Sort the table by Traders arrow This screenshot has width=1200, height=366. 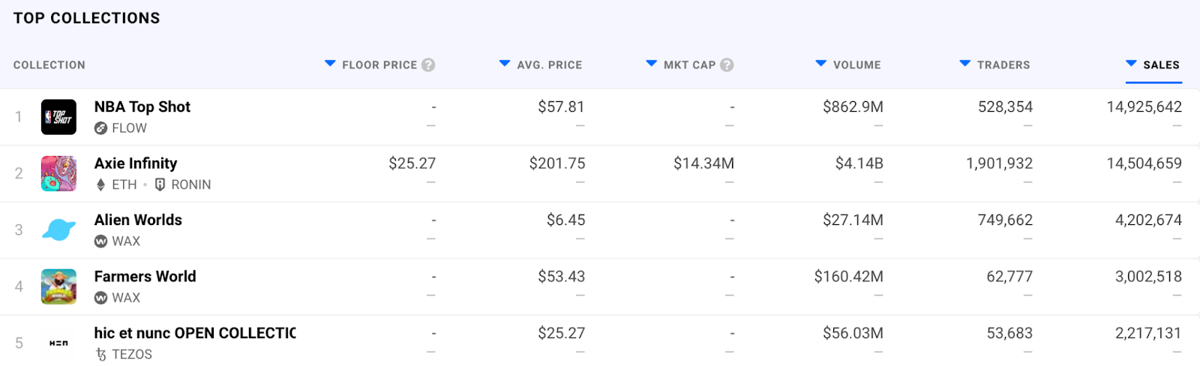pyautogui.click(x=965, y=64)
